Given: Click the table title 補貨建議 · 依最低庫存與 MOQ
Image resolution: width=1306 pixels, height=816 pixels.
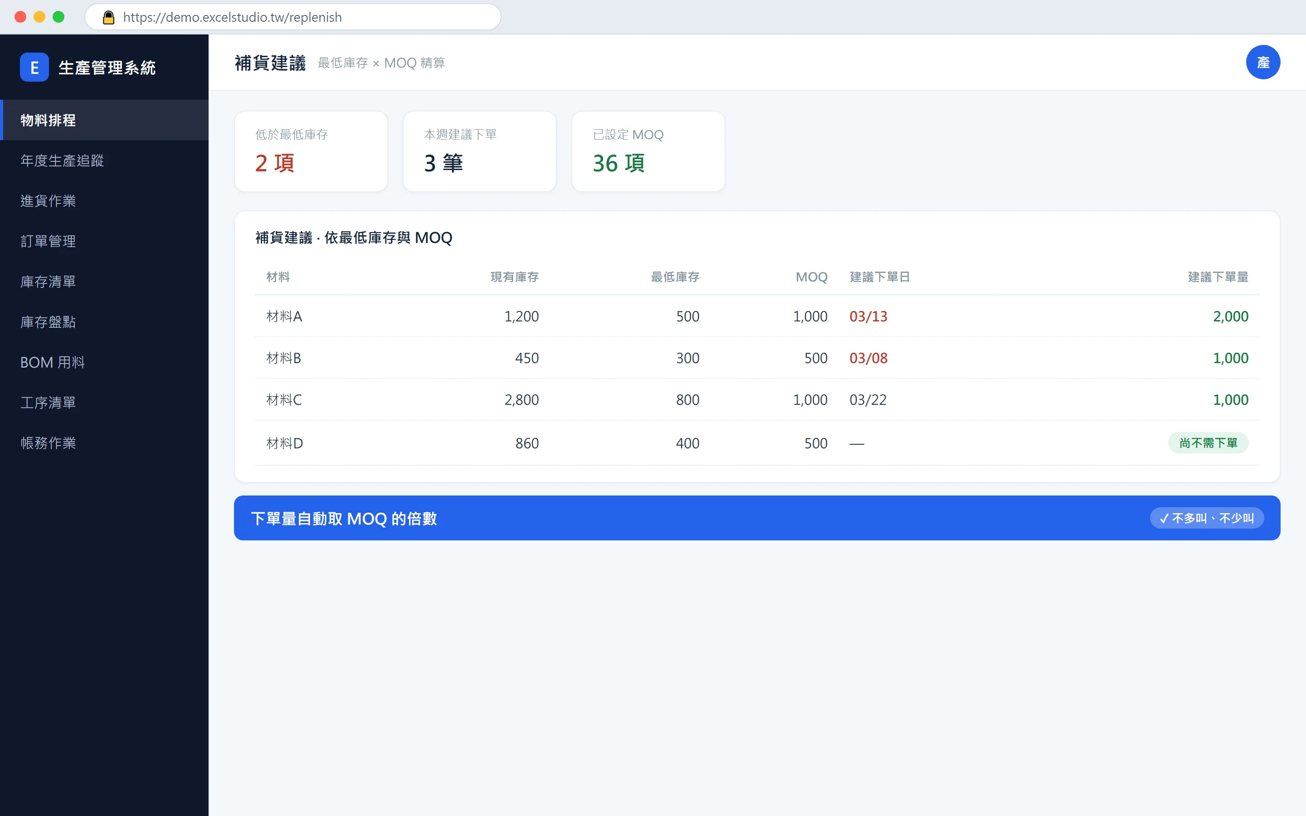Looking at the screenshot, I should click(x=354, y=238).
